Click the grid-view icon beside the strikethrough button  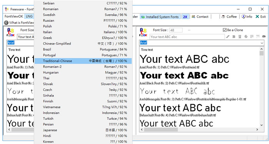[252, 36]
